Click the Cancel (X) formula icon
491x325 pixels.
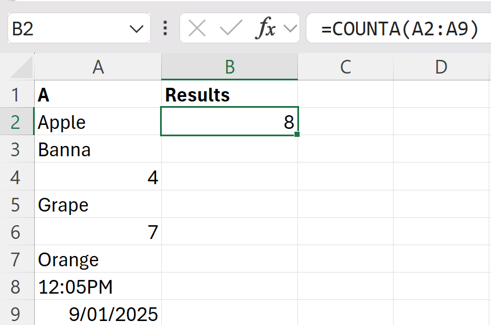coord(197,29)
